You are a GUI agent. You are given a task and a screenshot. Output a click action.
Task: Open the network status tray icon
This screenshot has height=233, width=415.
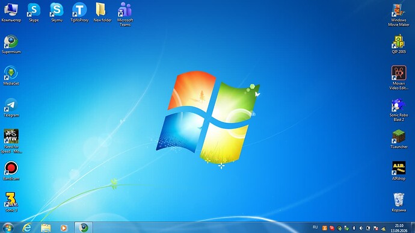(x=383, y=228)
